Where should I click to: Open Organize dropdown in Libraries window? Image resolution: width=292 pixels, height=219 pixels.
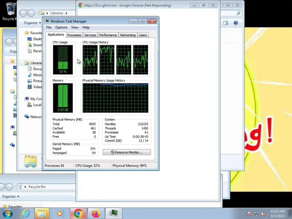point(33,23)
